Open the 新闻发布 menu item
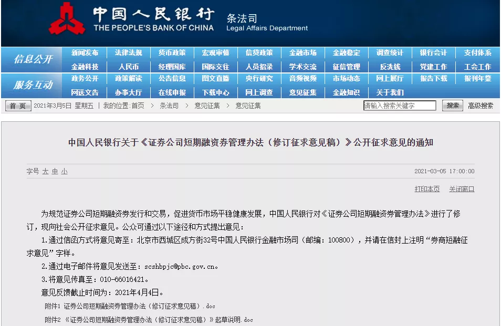Screen dimensions: 501x326 85,53
